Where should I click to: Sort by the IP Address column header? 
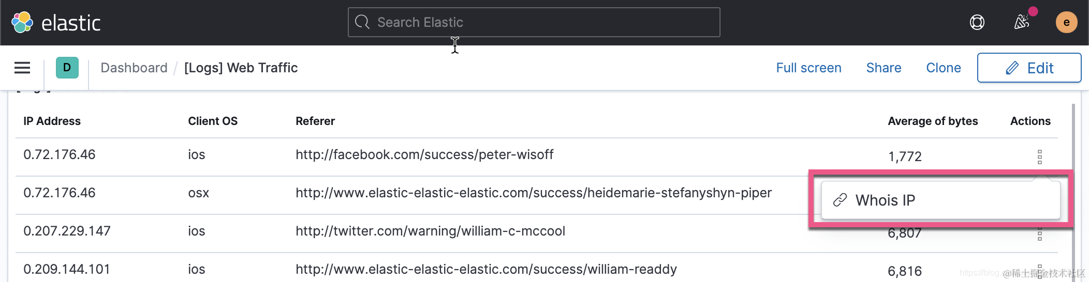coord(52,121)
